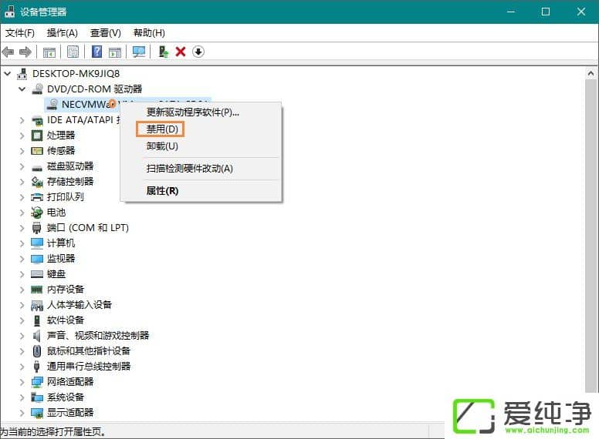The image size is (599, 439).
Task: Click the show/hide console tree toolbar icon
Action: pyautogui.click(x=49, y=52)
